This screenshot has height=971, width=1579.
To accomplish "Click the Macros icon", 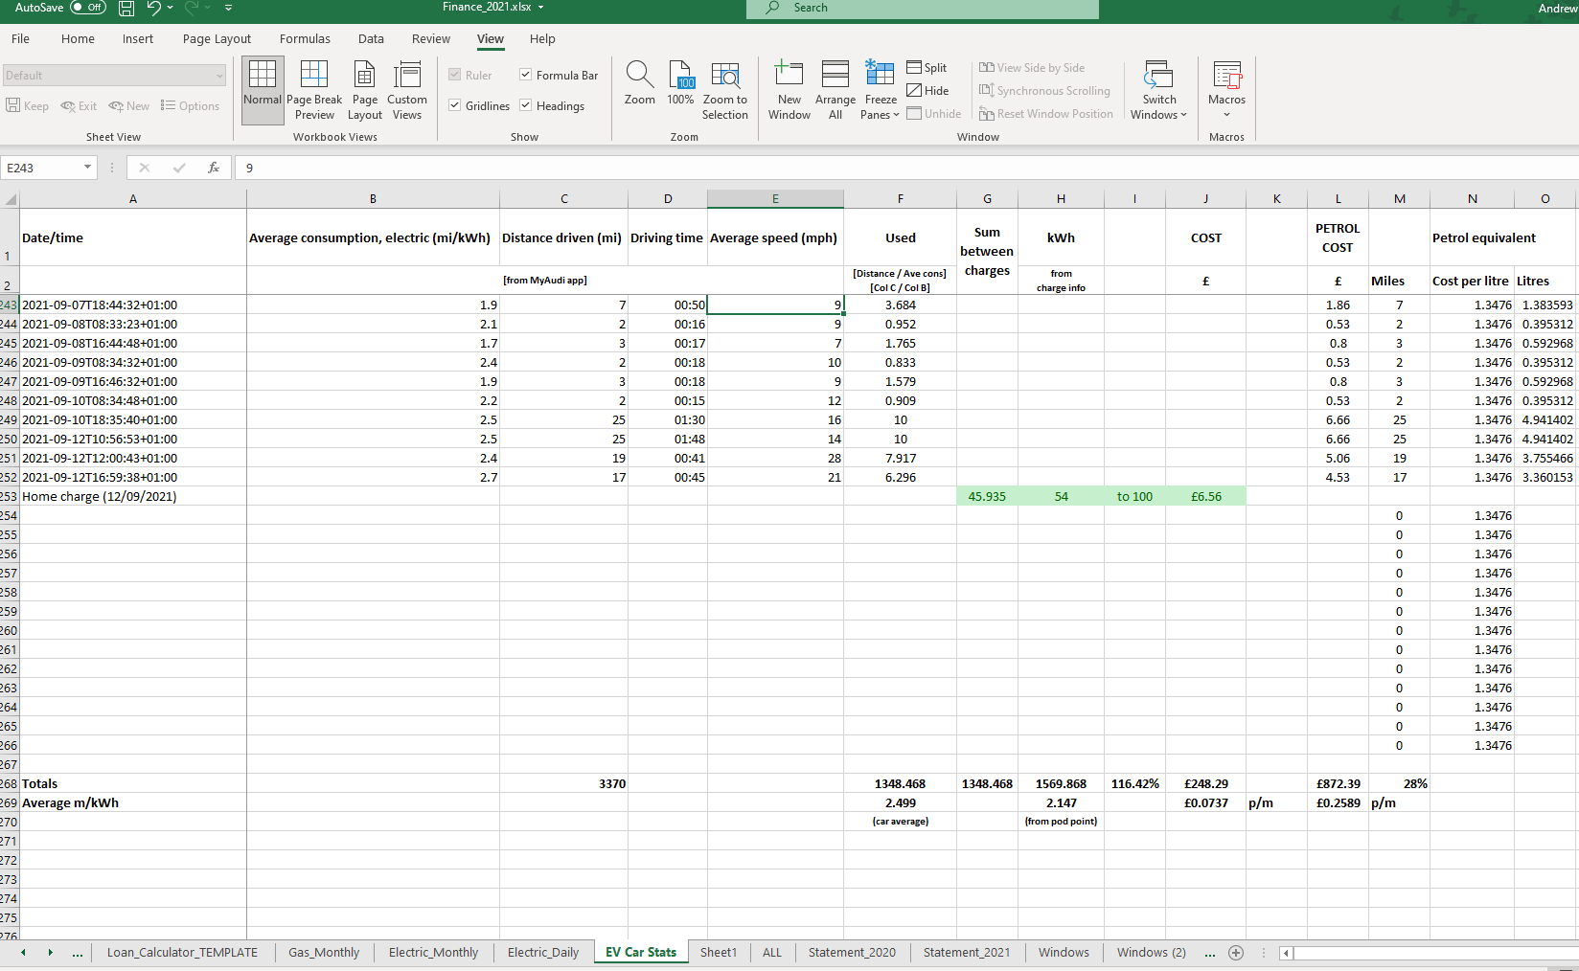I will coord(1227,75).
